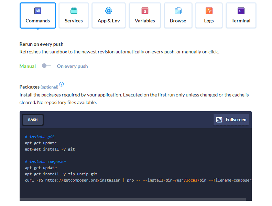The width and height of the screenshot is (272, 206).
Task: Place cursor on 'apt-get install -y git' line
Action: pyautogui.click(x=50, y=149)
